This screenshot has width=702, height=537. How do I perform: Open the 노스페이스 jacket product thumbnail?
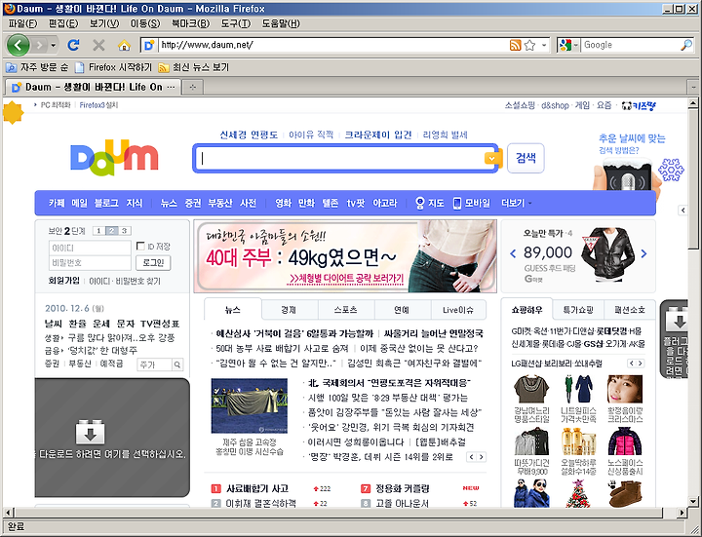(625, 441)
